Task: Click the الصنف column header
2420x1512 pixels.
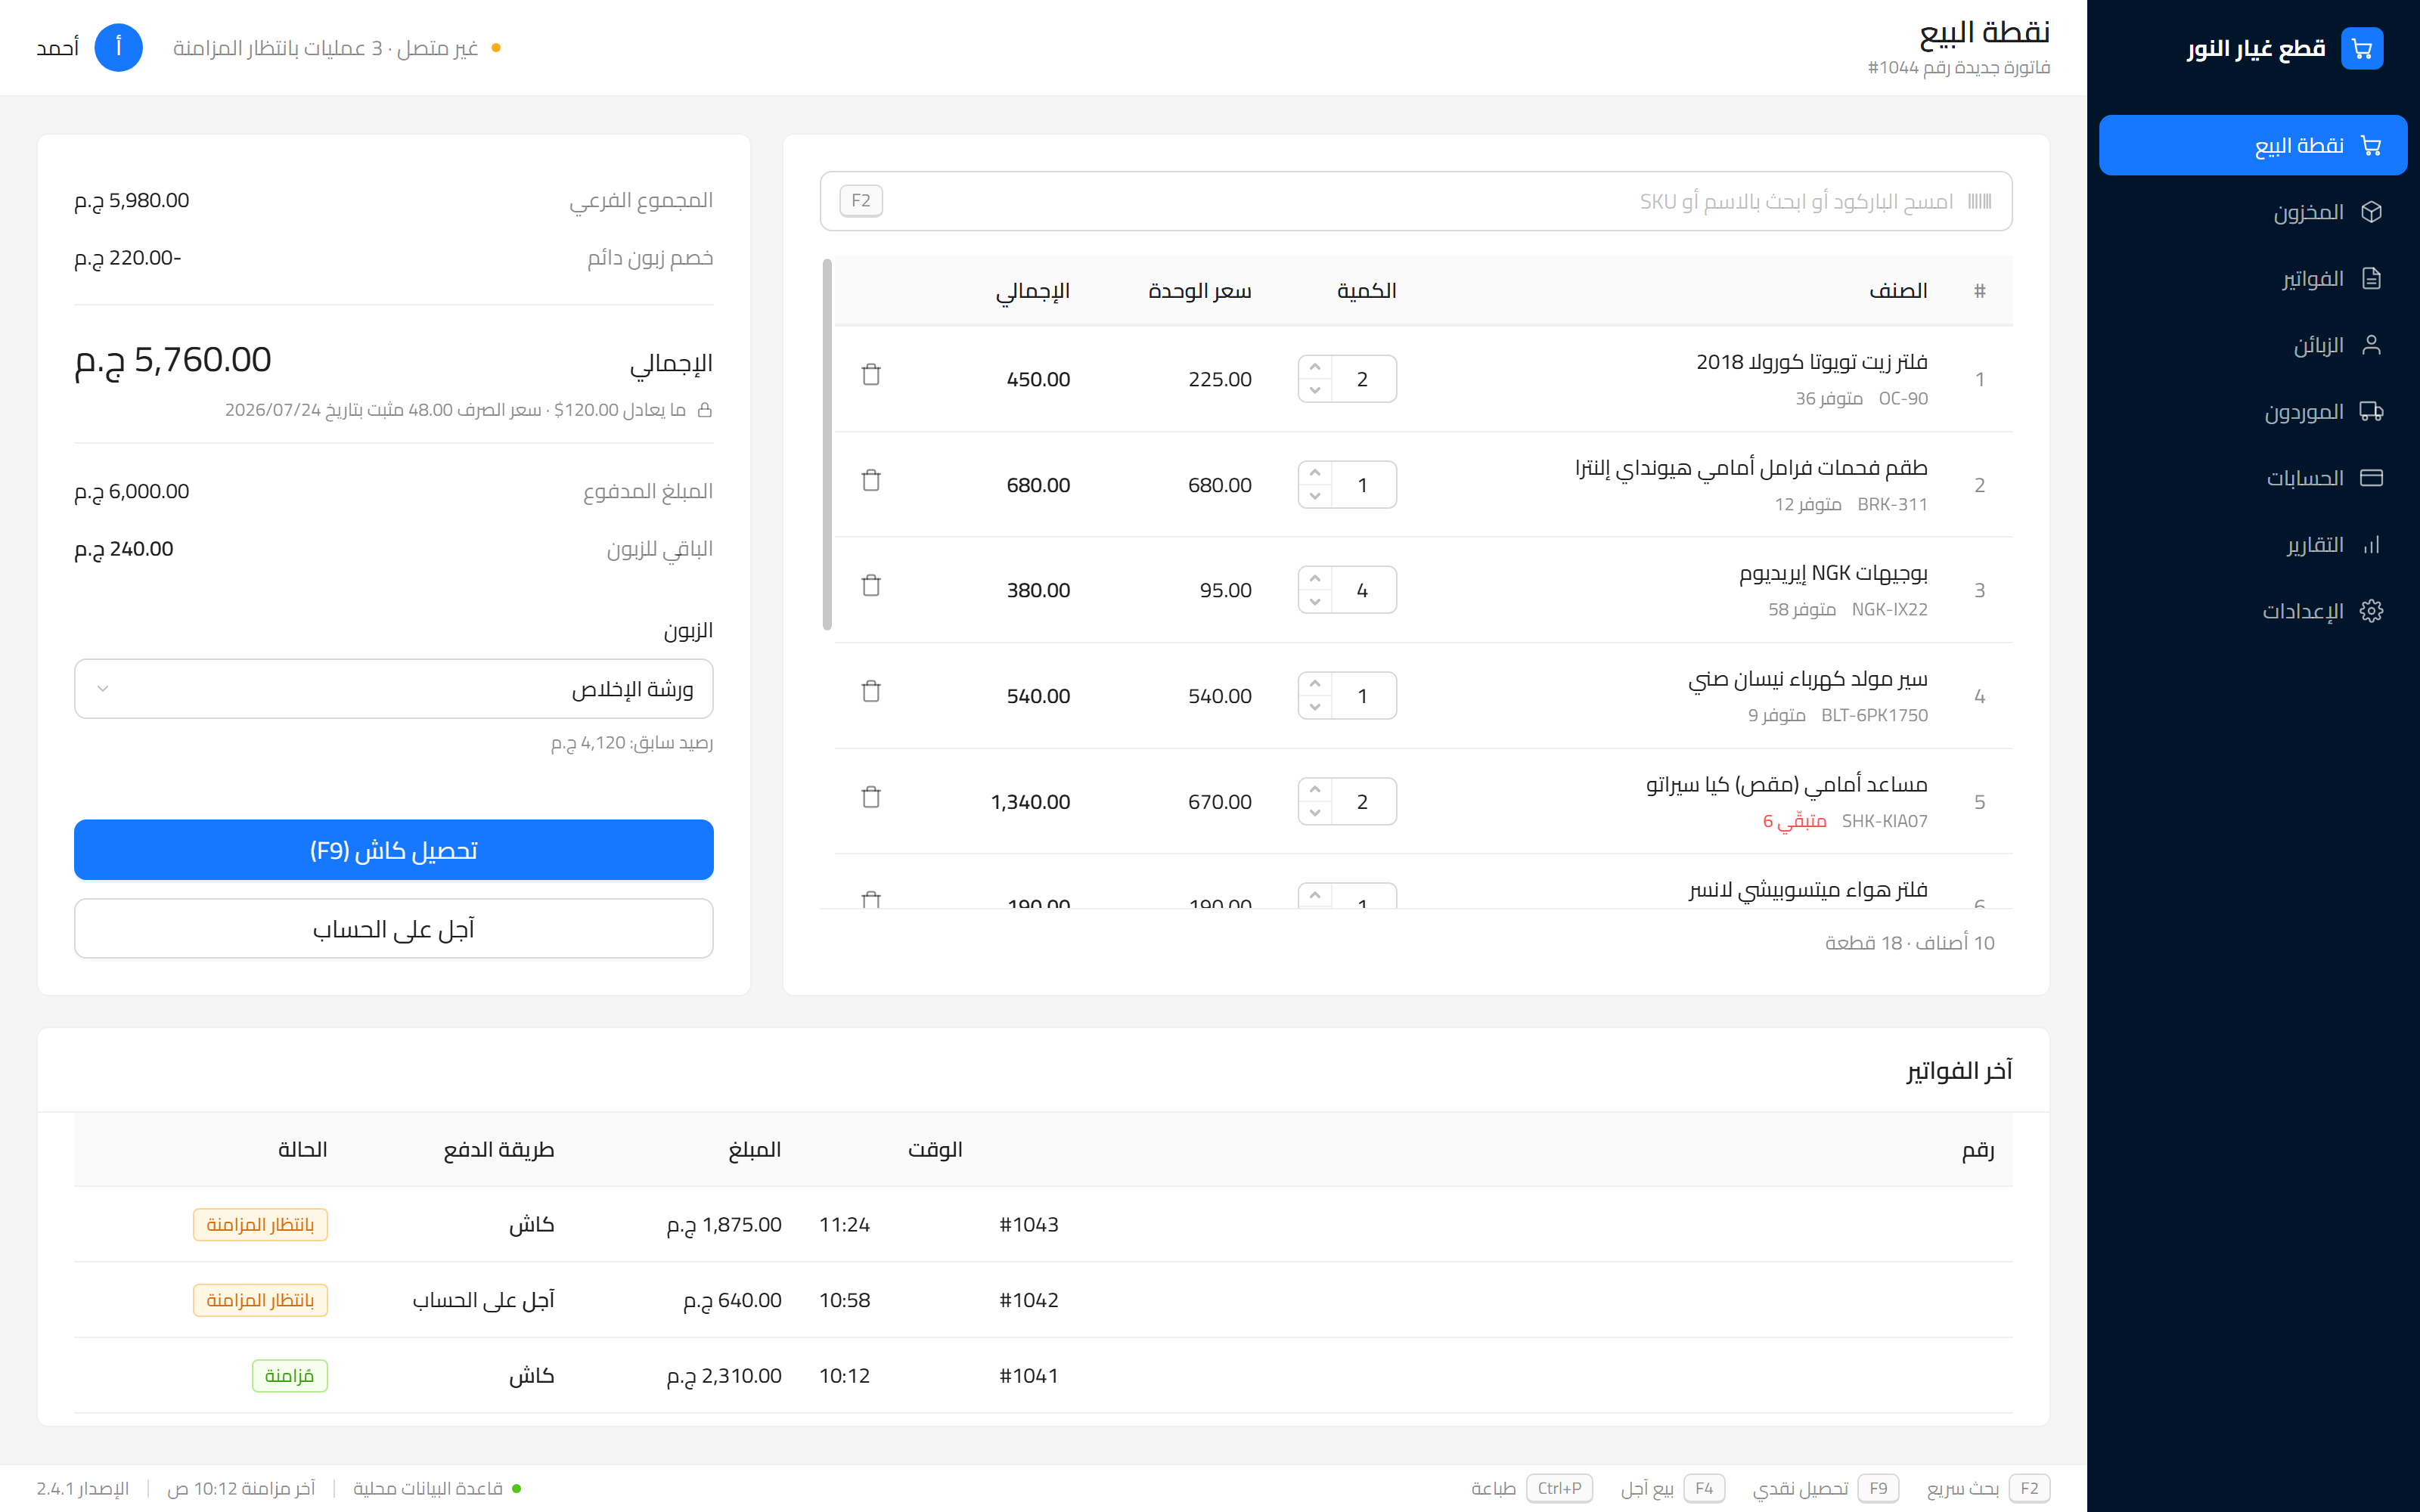Action: [1898, 291]
